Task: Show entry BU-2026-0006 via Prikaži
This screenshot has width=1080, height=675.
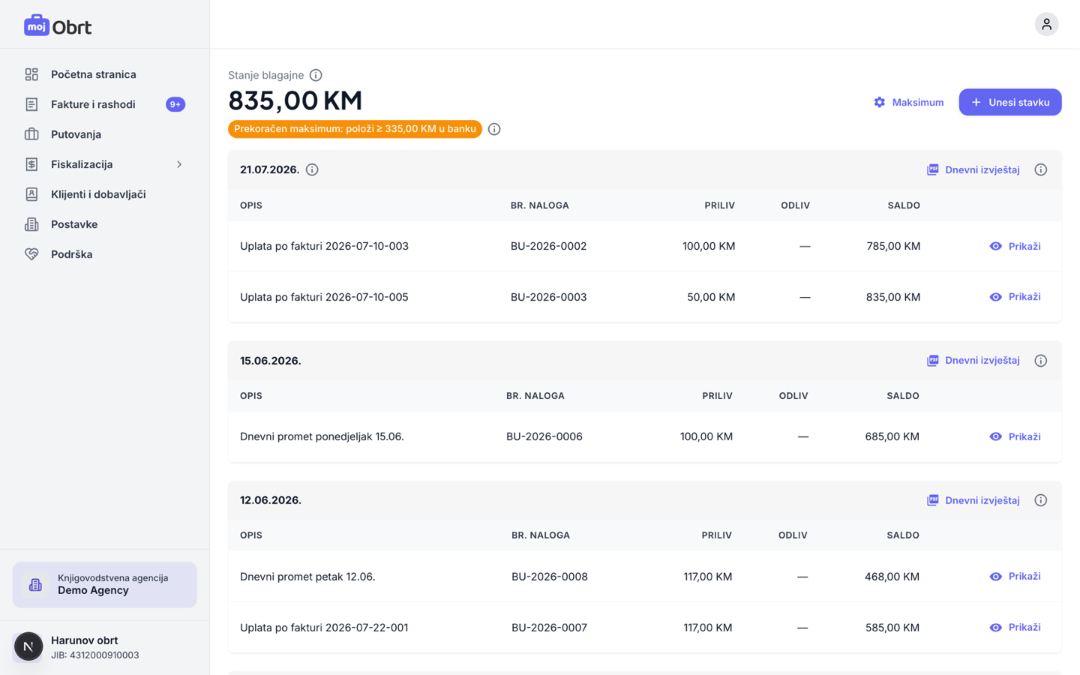Action: click(1015, 436)
